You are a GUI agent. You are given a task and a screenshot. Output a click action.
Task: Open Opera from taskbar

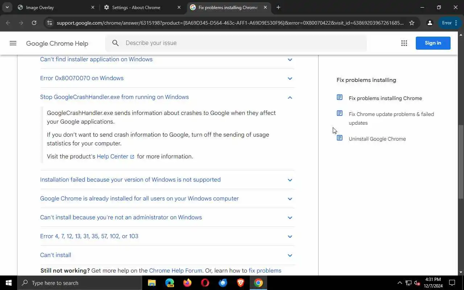(x=205, y=283)
